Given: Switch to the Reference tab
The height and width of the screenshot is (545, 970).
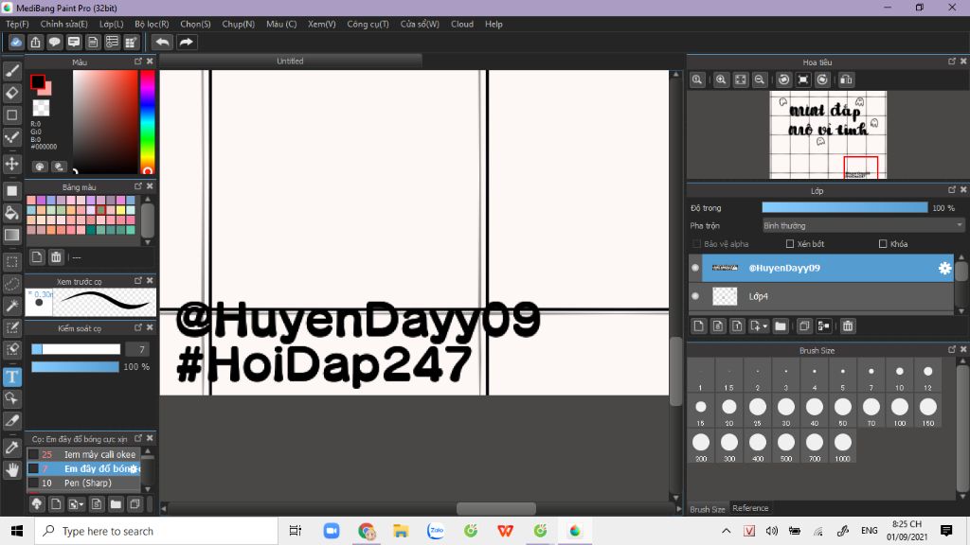Looking at the screenshot, I should tap(750, 508).
